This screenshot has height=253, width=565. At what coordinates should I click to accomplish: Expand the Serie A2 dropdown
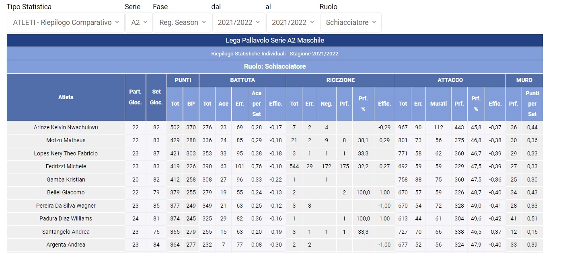[139, 22]
